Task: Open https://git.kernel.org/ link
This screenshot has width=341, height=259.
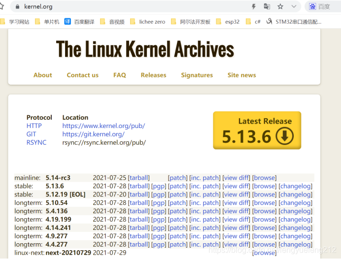Action: [x=94, y=134]
